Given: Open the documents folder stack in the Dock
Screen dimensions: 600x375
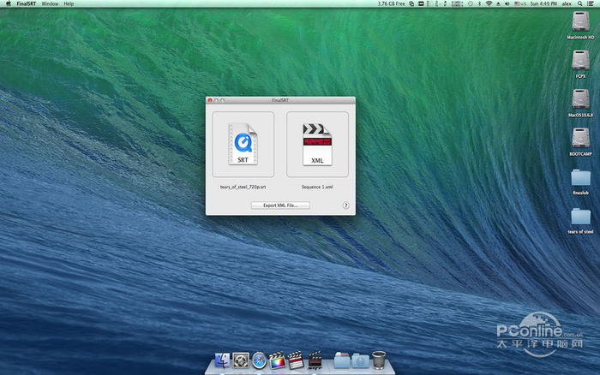Looking at the screenshot, I should coord(342,360).
